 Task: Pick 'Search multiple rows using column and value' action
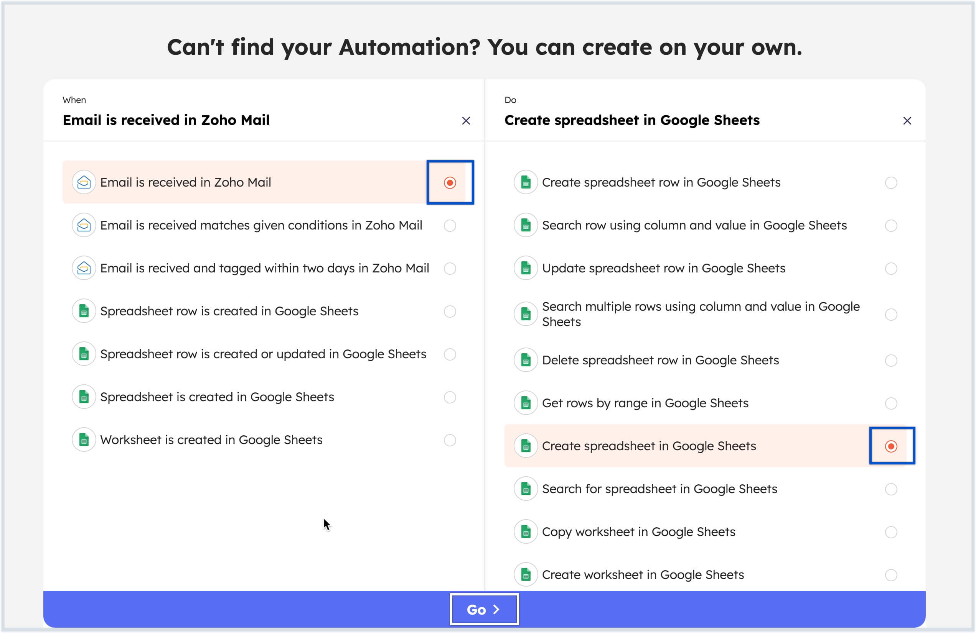pyautogui.click(x=701, y=314)
